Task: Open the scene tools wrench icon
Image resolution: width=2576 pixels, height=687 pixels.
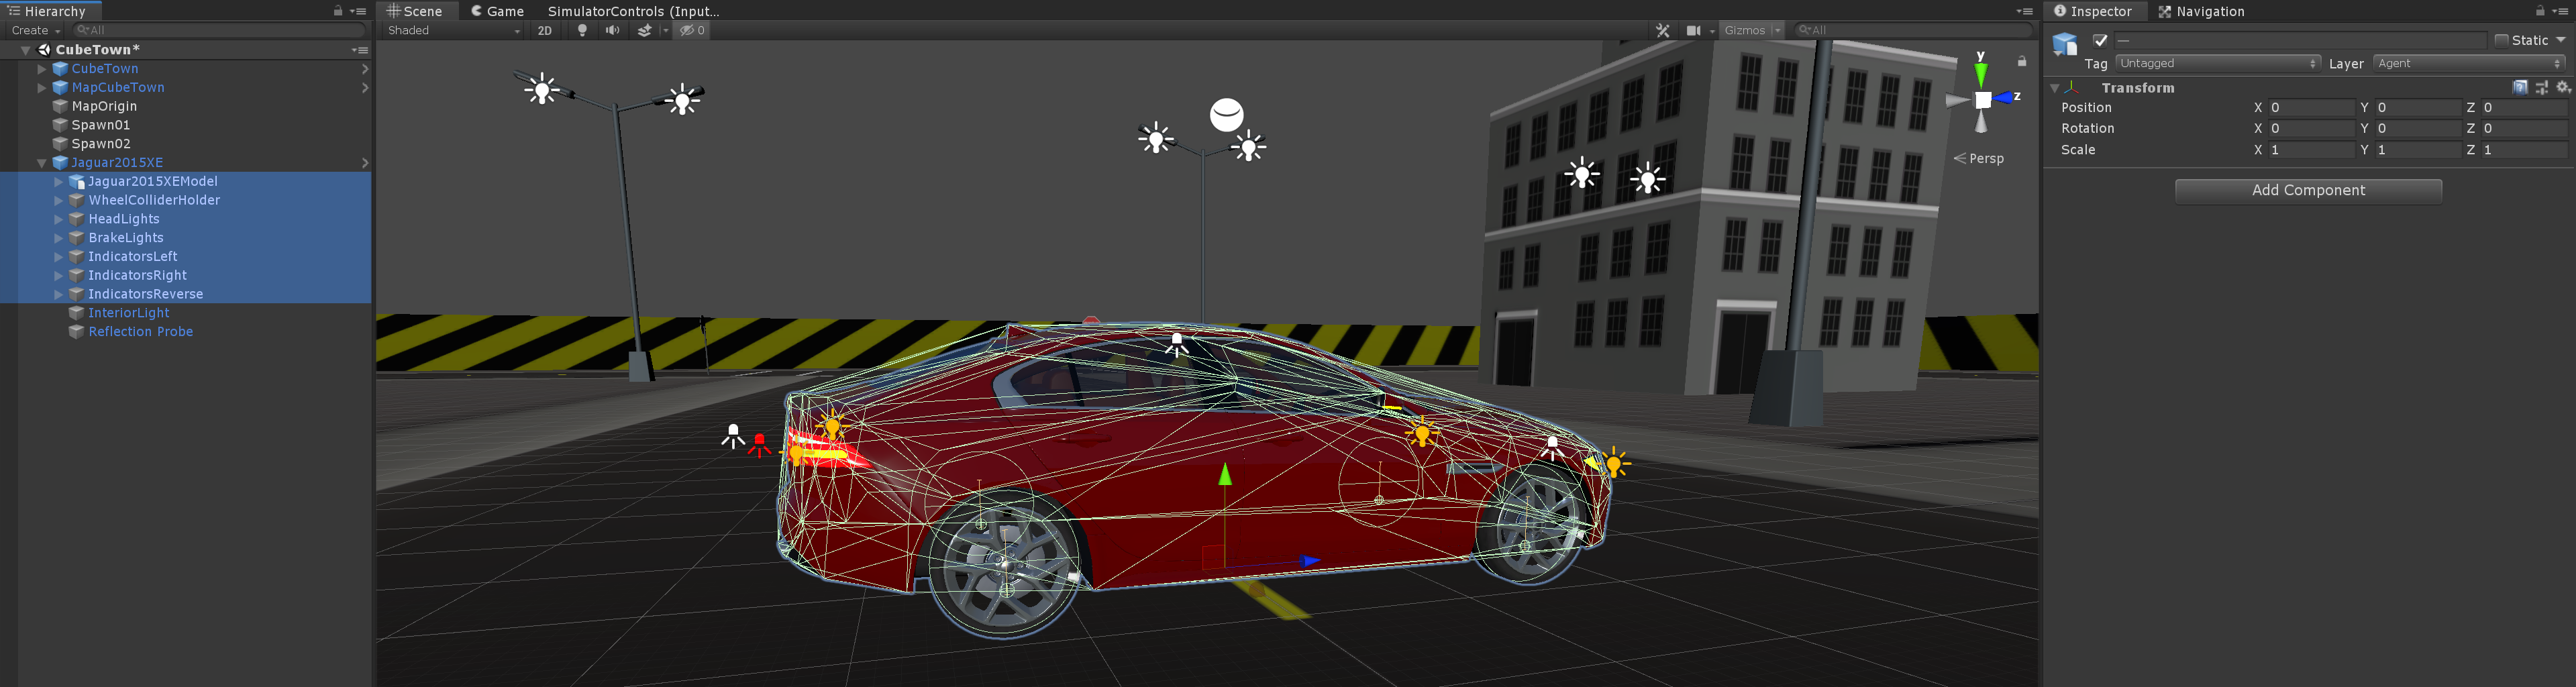Action: 1663,31
